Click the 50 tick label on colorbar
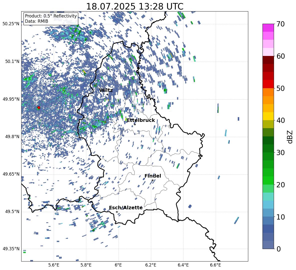296x270 pixels. coord(280,88)
